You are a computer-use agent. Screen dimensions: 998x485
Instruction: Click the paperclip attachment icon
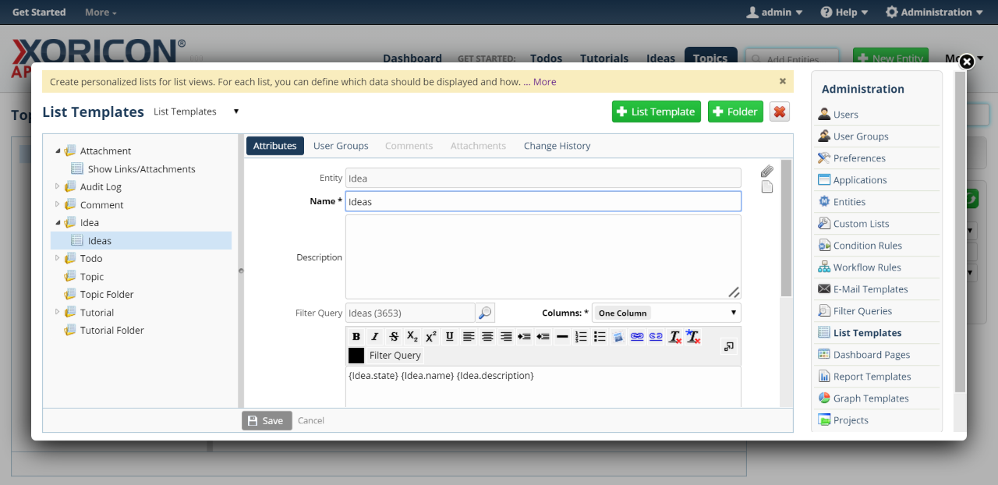767,171
